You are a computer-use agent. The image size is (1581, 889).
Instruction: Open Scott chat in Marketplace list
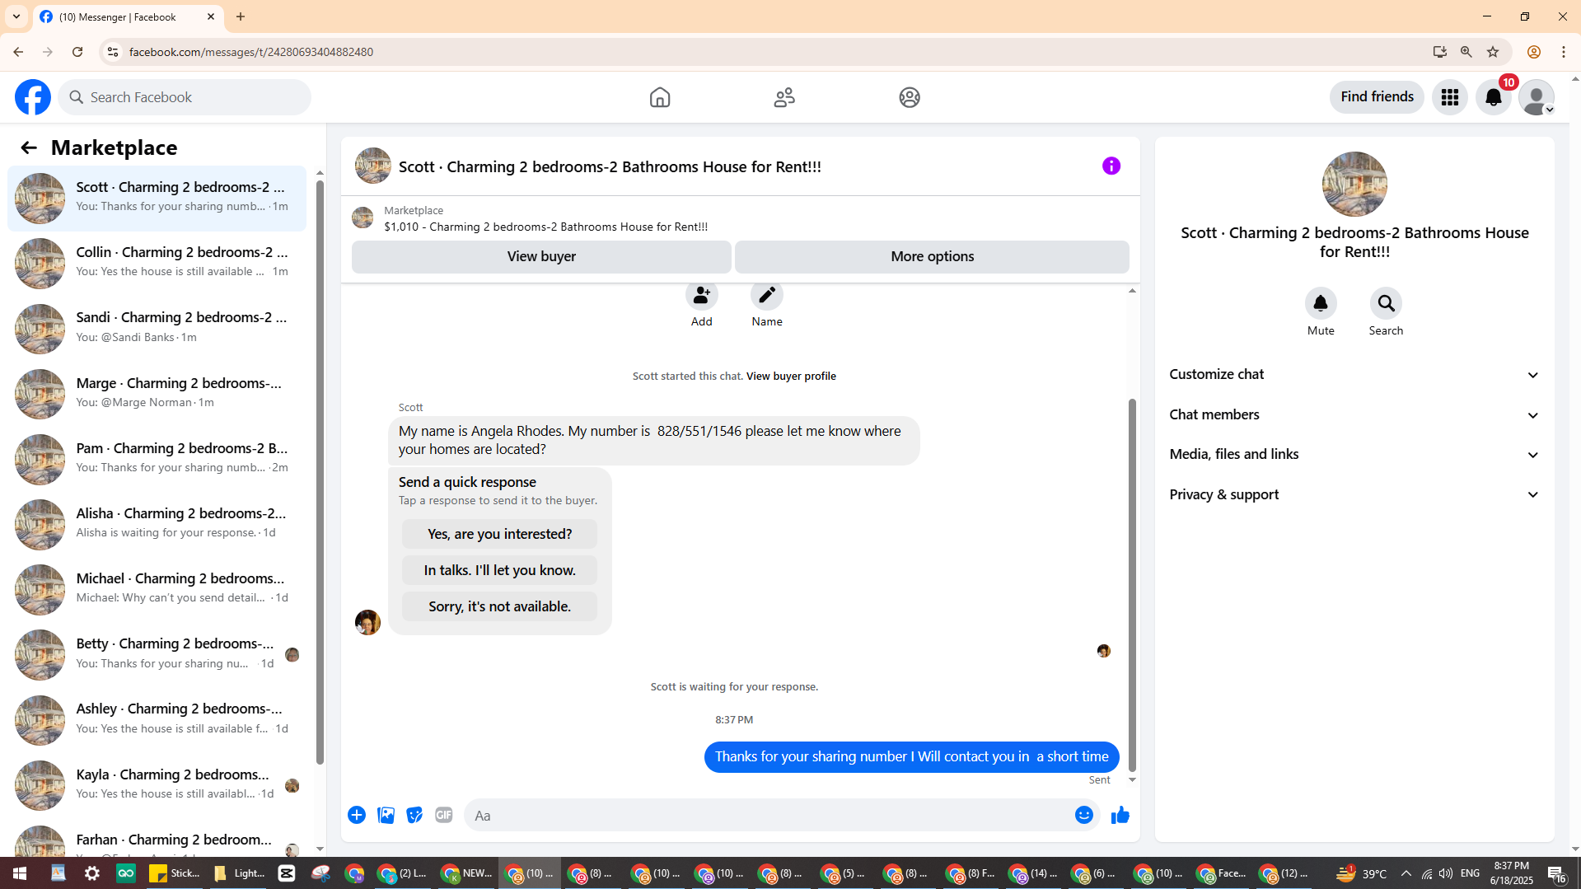[x=157, y=198]
